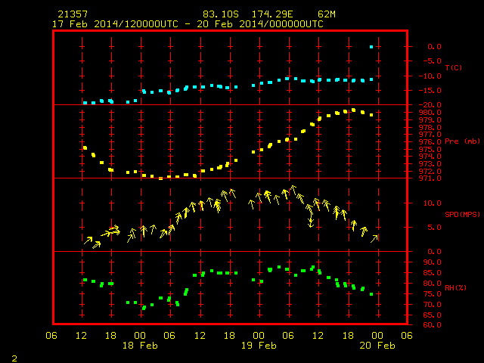Click the date range title text

pos(188,24)
